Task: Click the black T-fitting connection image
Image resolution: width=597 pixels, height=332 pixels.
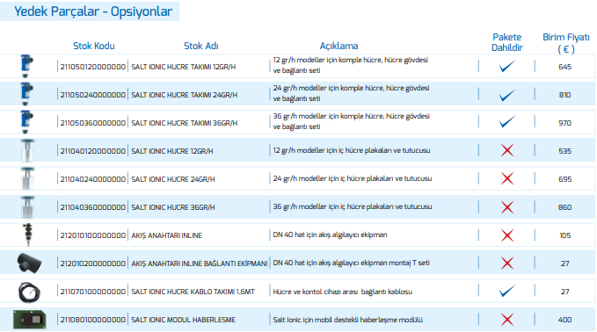Action: point(29,263)
